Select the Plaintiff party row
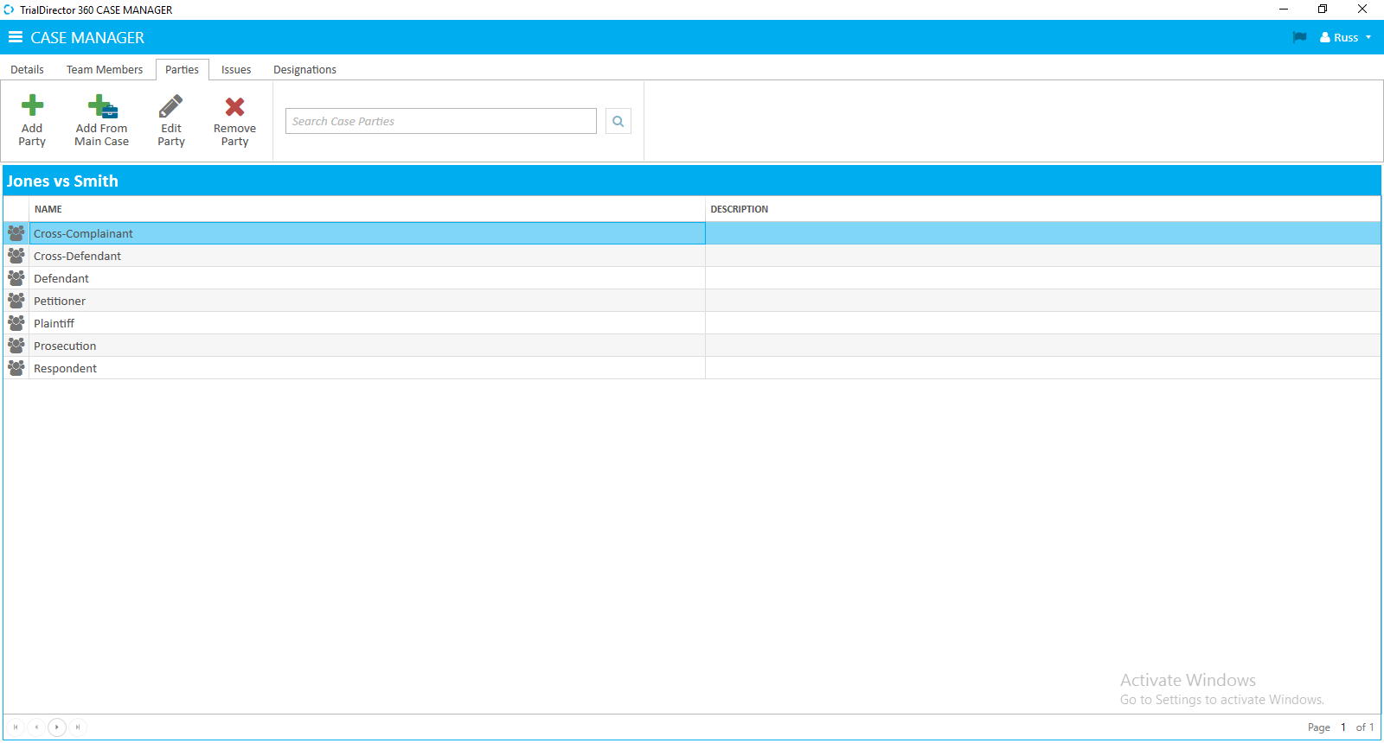Viewport: 1384px width, 743px height. click(692, 323)
